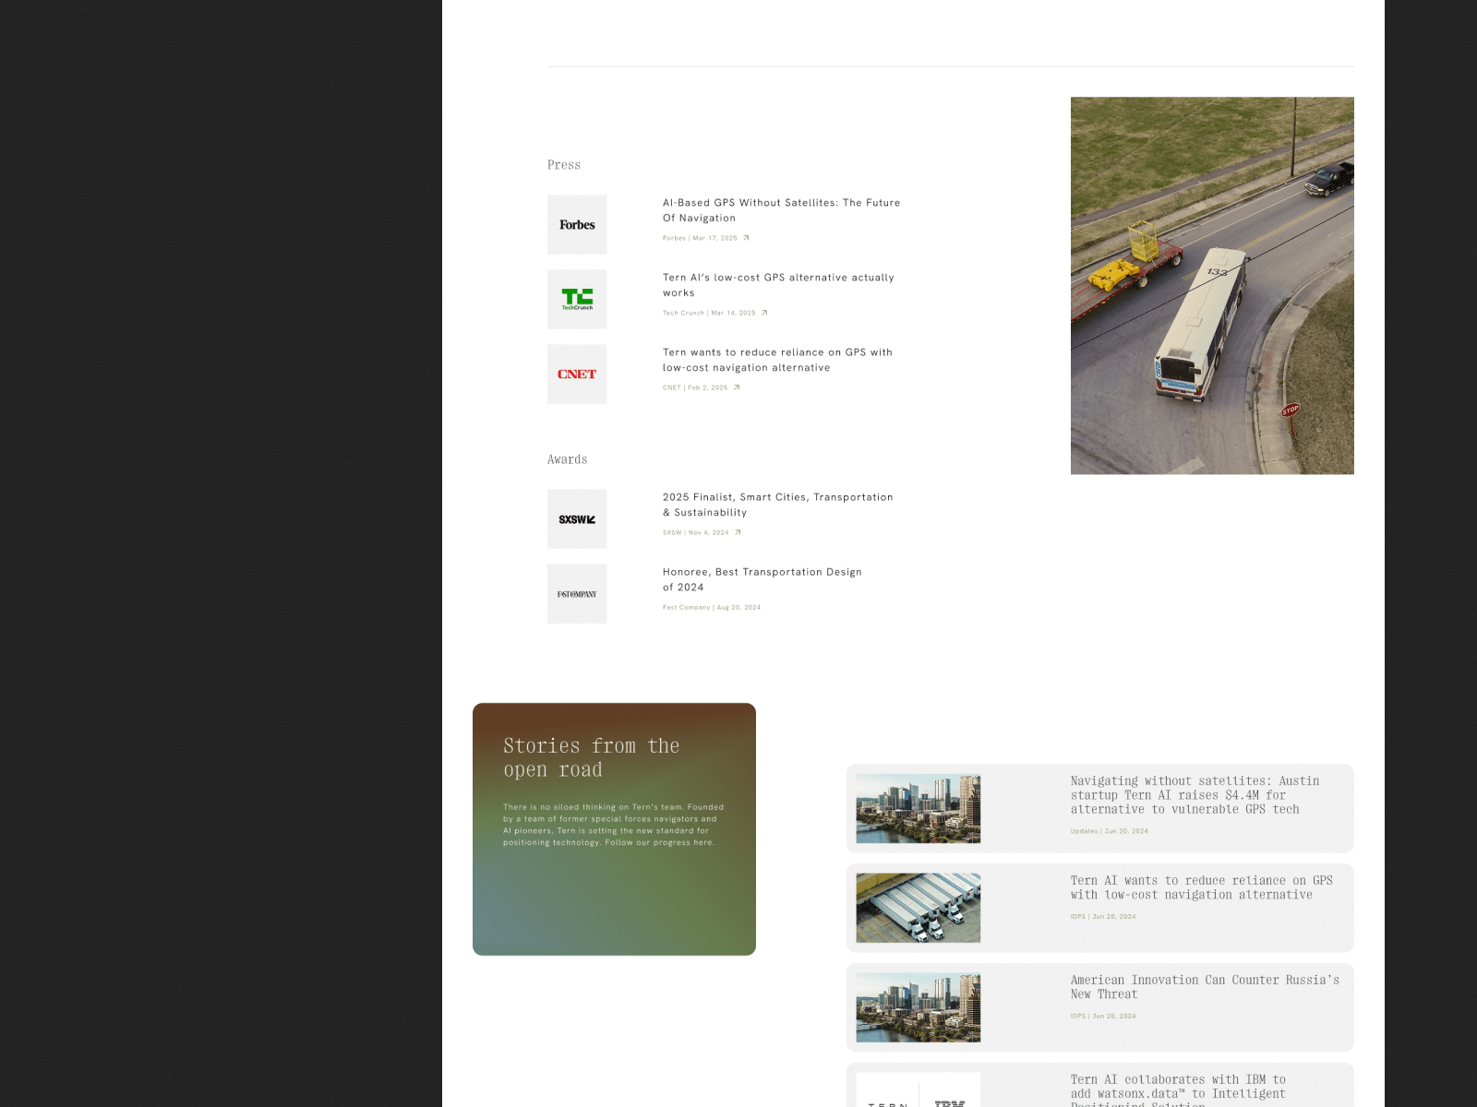This screenshot has width=1477, height=1107.
Task: Click 'Fast Company | Aug 20, 2024' byline
Action: 712,607
